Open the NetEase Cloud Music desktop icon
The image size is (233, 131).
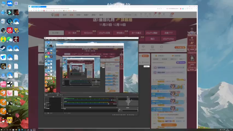pyautogui.click(x=10, y=30)
